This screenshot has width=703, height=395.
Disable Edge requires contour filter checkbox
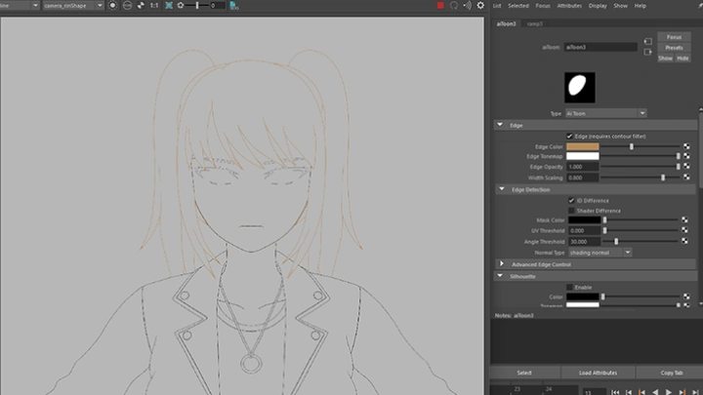570,136
